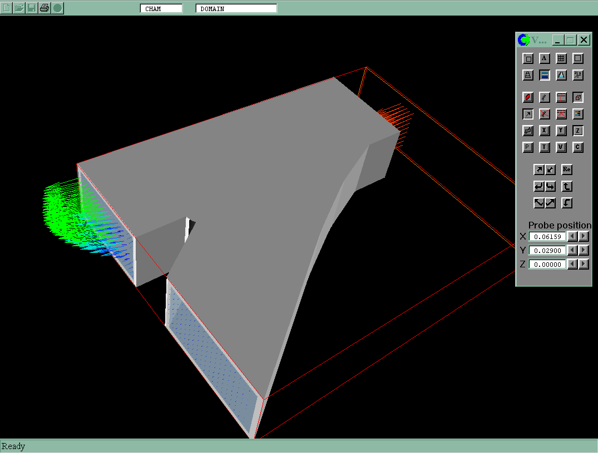
Task: Select the 'P' pressure variable button
Action: tap(528, 147)
